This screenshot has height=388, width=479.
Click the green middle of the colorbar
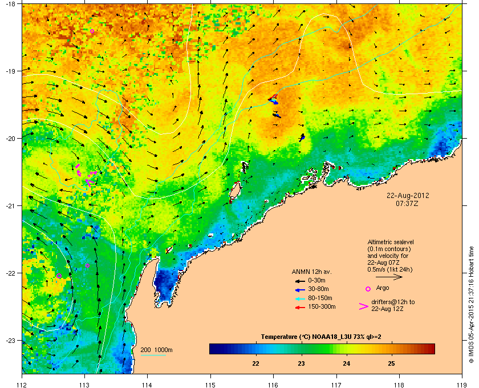[x=322, y=349]
